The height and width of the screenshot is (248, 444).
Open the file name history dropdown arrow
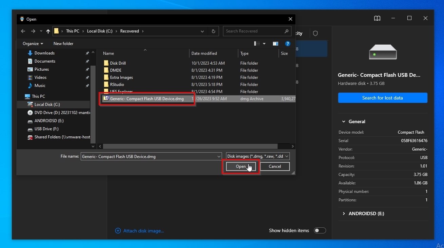coord(219,157)
